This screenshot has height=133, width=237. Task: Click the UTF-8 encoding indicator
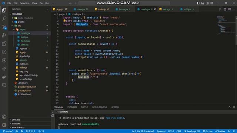171,131
